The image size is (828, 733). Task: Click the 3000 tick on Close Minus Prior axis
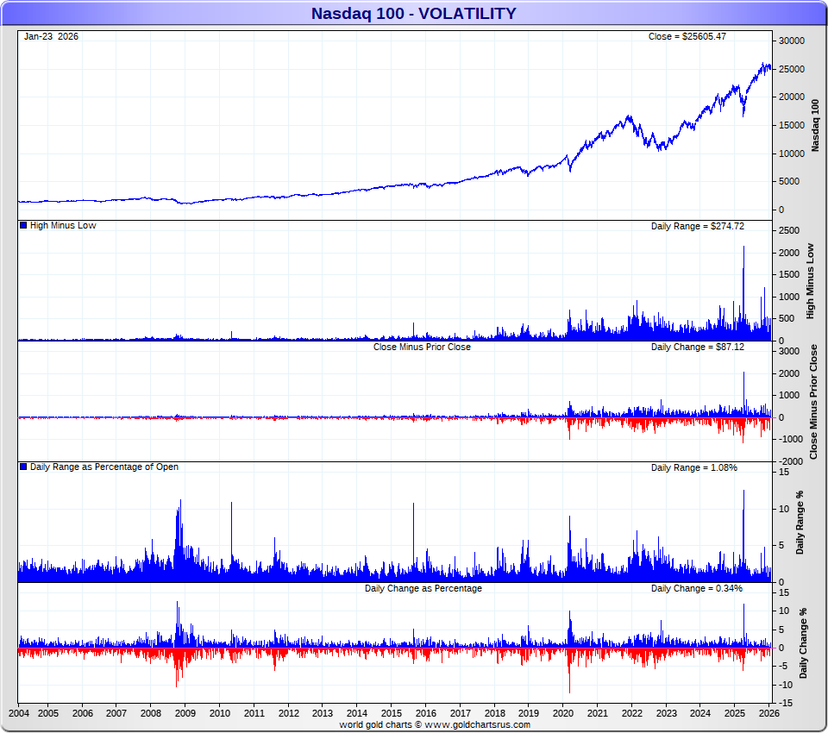(789, 352)
